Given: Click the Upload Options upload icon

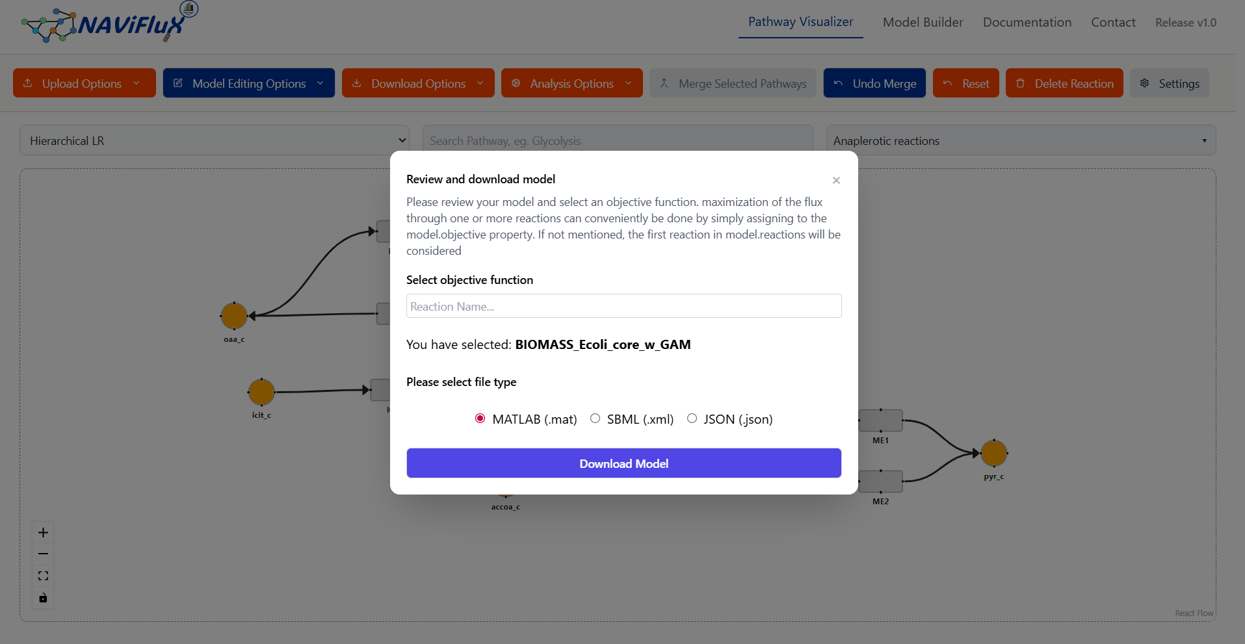Looking at the screenshot, I should point(27,83).
